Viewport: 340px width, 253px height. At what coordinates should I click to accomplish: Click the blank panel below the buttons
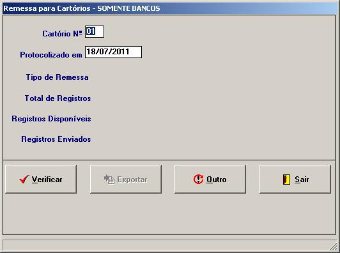point(169,213)
